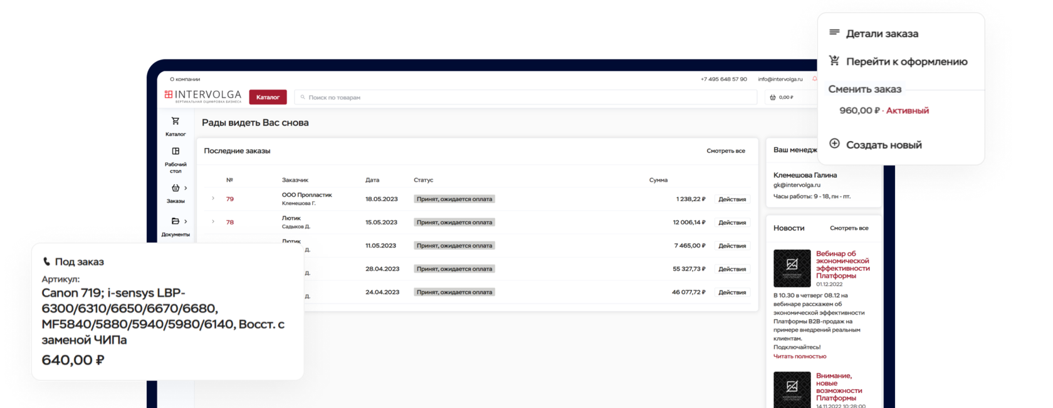The image size is (1053, 408).
Task: Click Читать полностью news link
Action: [800, 356]
